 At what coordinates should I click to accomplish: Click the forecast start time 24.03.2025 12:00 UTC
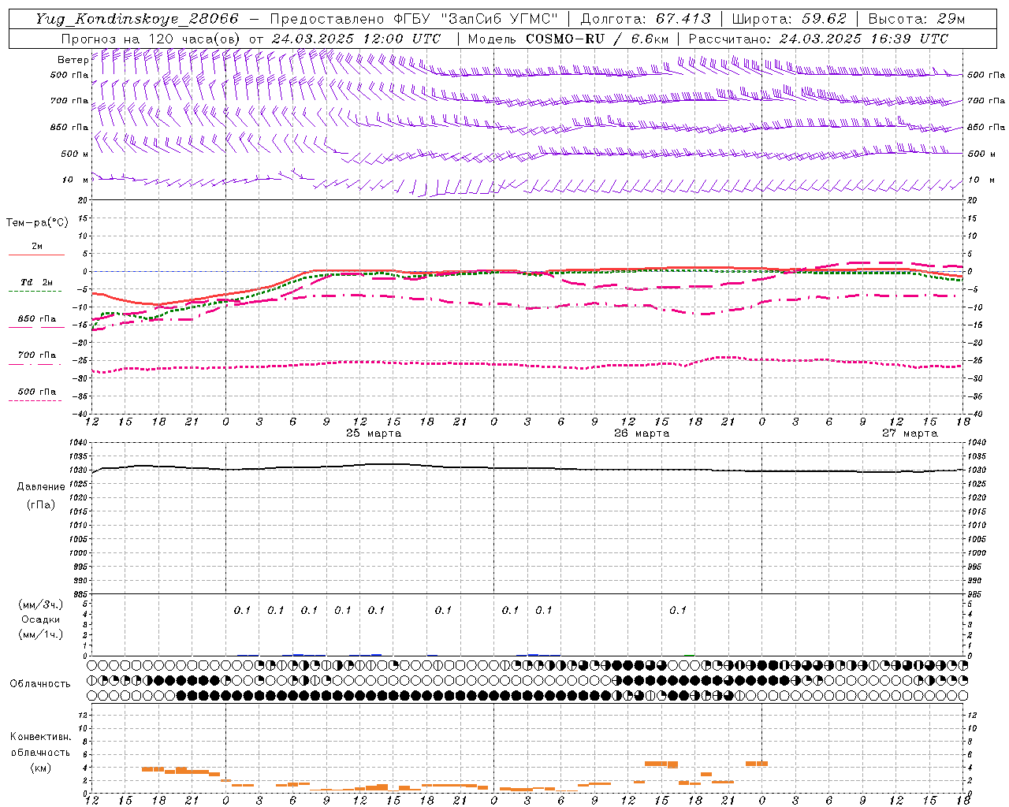click(x=356, y=39)
